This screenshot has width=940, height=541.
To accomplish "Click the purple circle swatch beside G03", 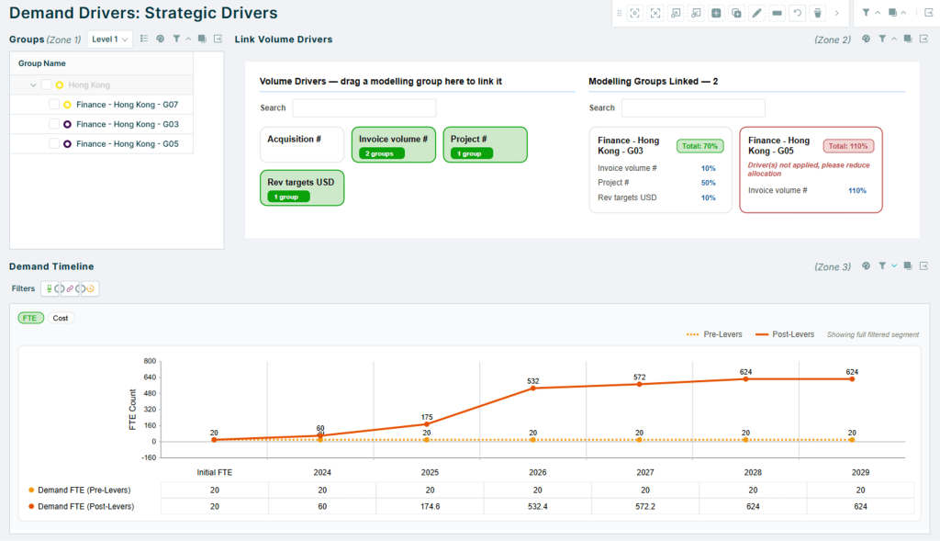I will [67, 125].
